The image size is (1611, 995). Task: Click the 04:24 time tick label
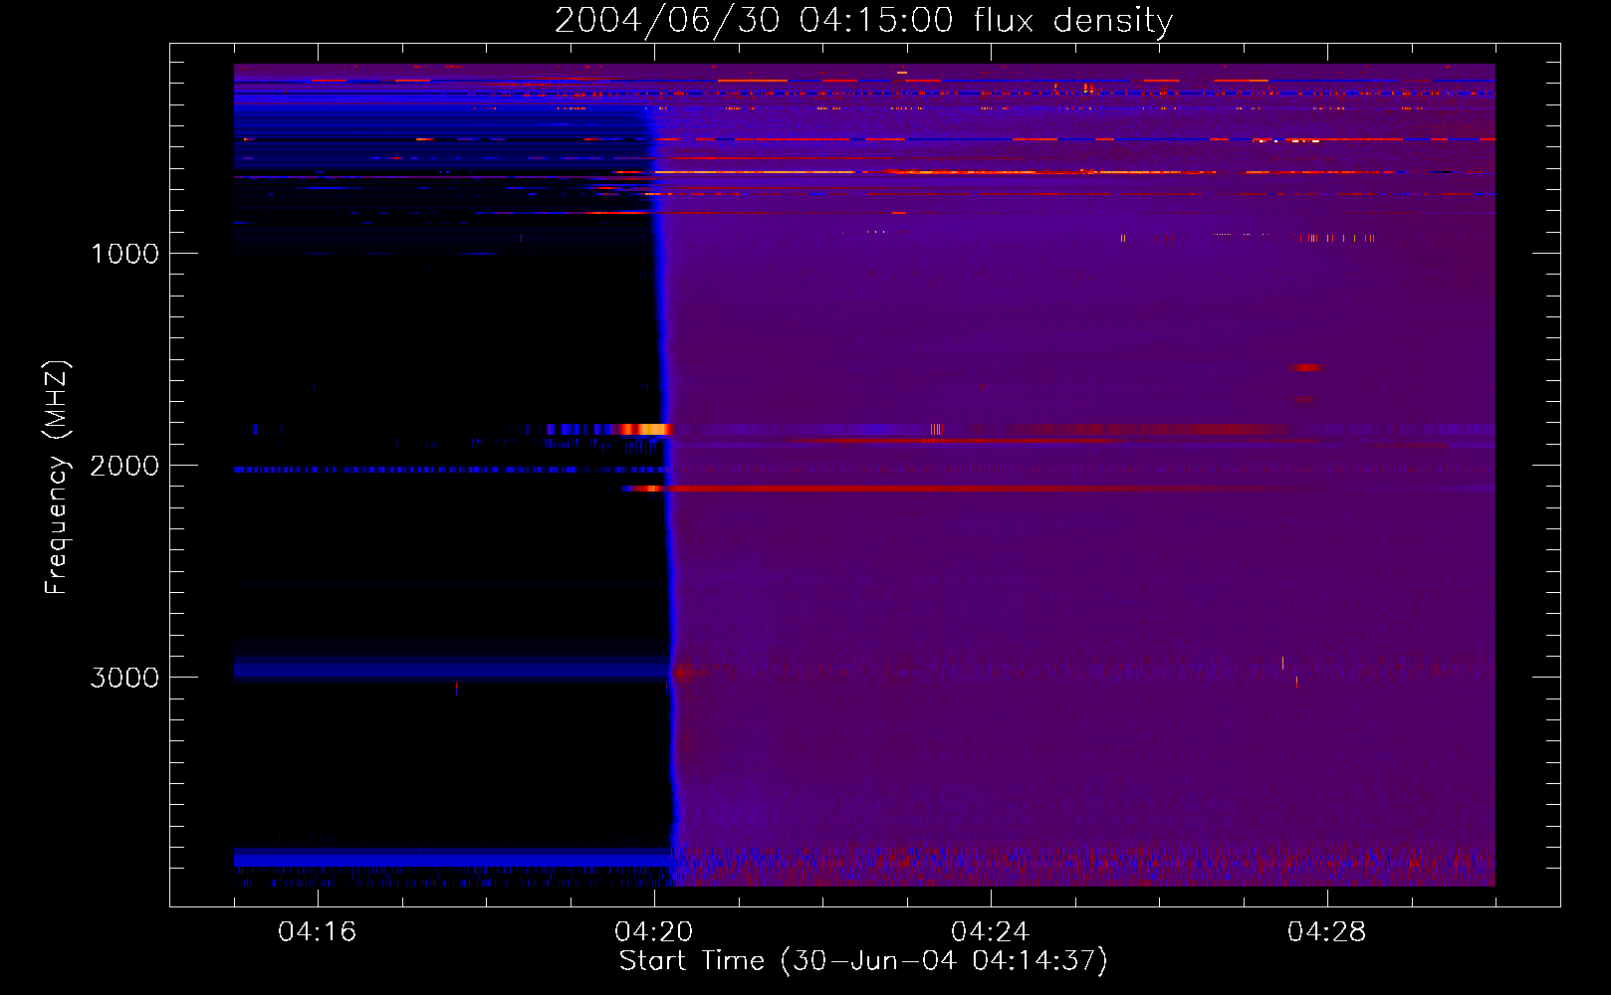click(990, 931)
